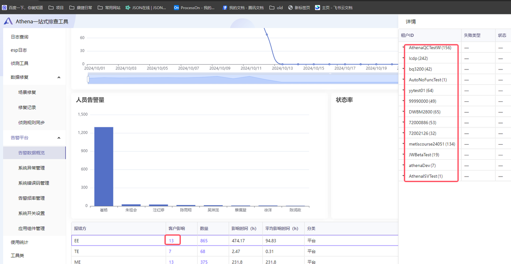Viewport: 511px width, 264px height.
Task: Click ME row customer impact link 13
Action: pos(171,262)
